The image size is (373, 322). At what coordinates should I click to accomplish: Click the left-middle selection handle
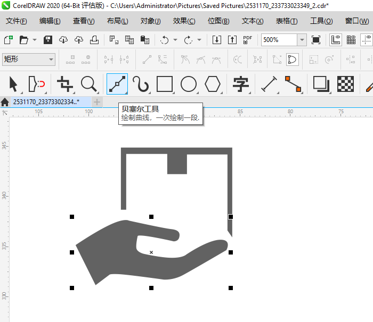[72, 252]
